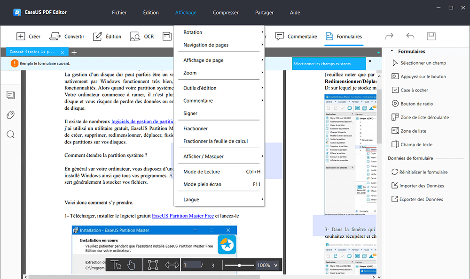The width and height of the screenshot is (470, 279).
Task: Click the EaseUS PDF Editor logo
Action: (x=17, y=13)
